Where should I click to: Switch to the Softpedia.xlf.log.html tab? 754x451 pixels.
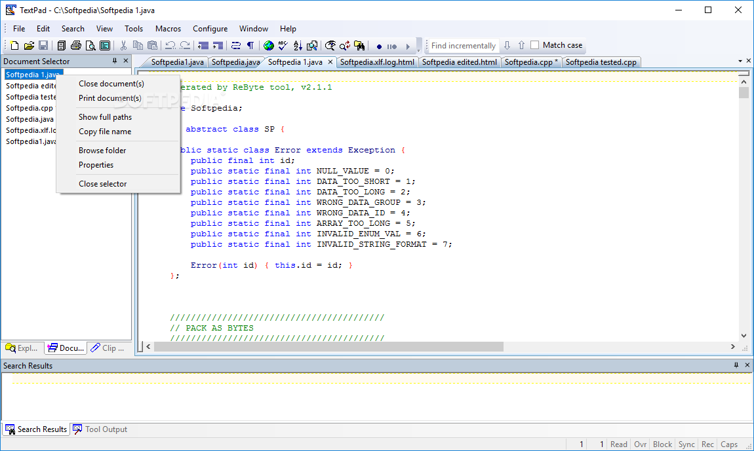(x=377, y=62)
